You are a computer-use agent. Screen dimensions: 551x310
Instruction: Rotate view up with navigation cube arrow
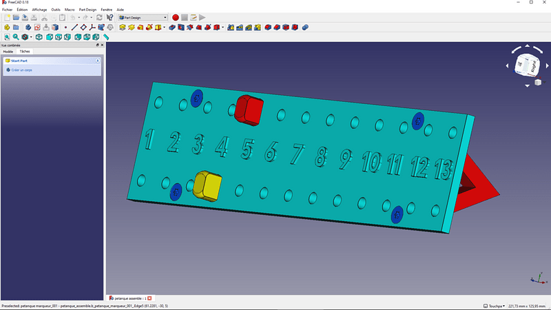[x=527, y=45]
